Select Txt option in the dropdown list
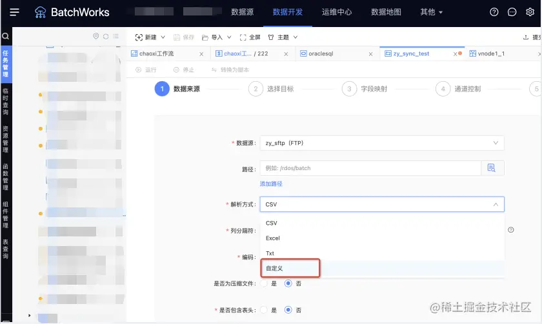Image resolution: width=542 pixels, height=324 pixels. point(382,253)
